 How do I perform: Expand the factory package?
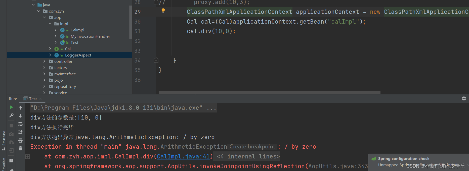45,68
